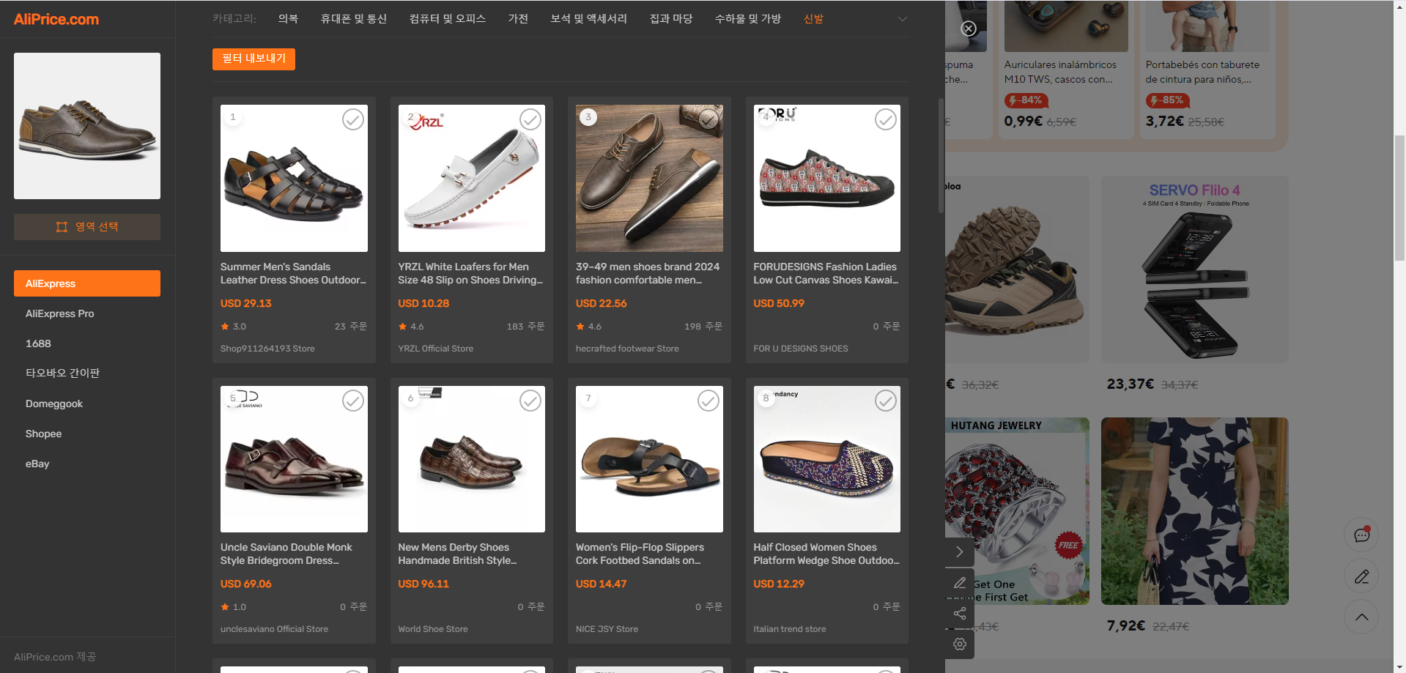
Task: Select the FORUDESIGNS canvas shoes checkmark
Action: [886, 119]
